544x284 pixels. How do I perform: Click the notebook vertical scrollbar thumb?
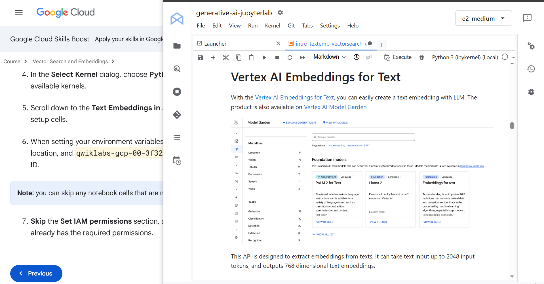(x=512, y=126)
